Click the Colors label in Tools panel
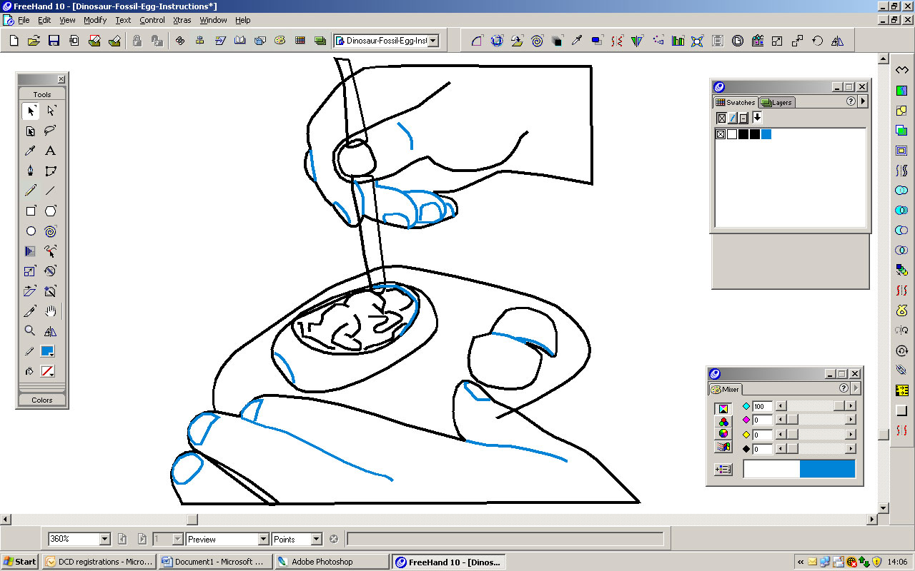The width and height of the screenshot is (915, 571). click(42, 400)
